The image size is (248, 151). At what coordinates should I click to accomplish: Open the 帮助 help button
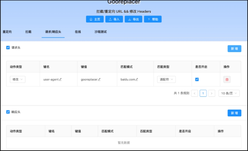click(x=153, y=19)
